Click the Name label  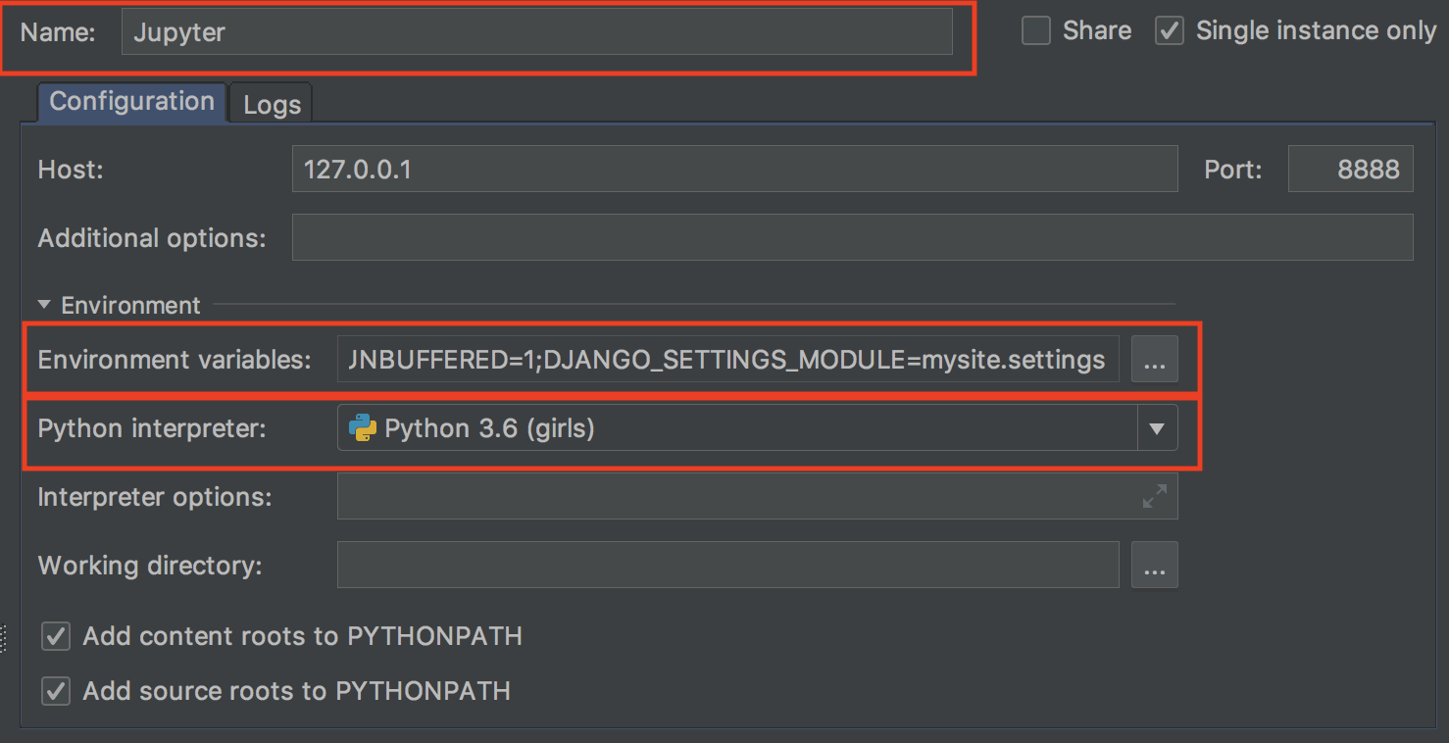pyautogui.click(x=58, y=31)
